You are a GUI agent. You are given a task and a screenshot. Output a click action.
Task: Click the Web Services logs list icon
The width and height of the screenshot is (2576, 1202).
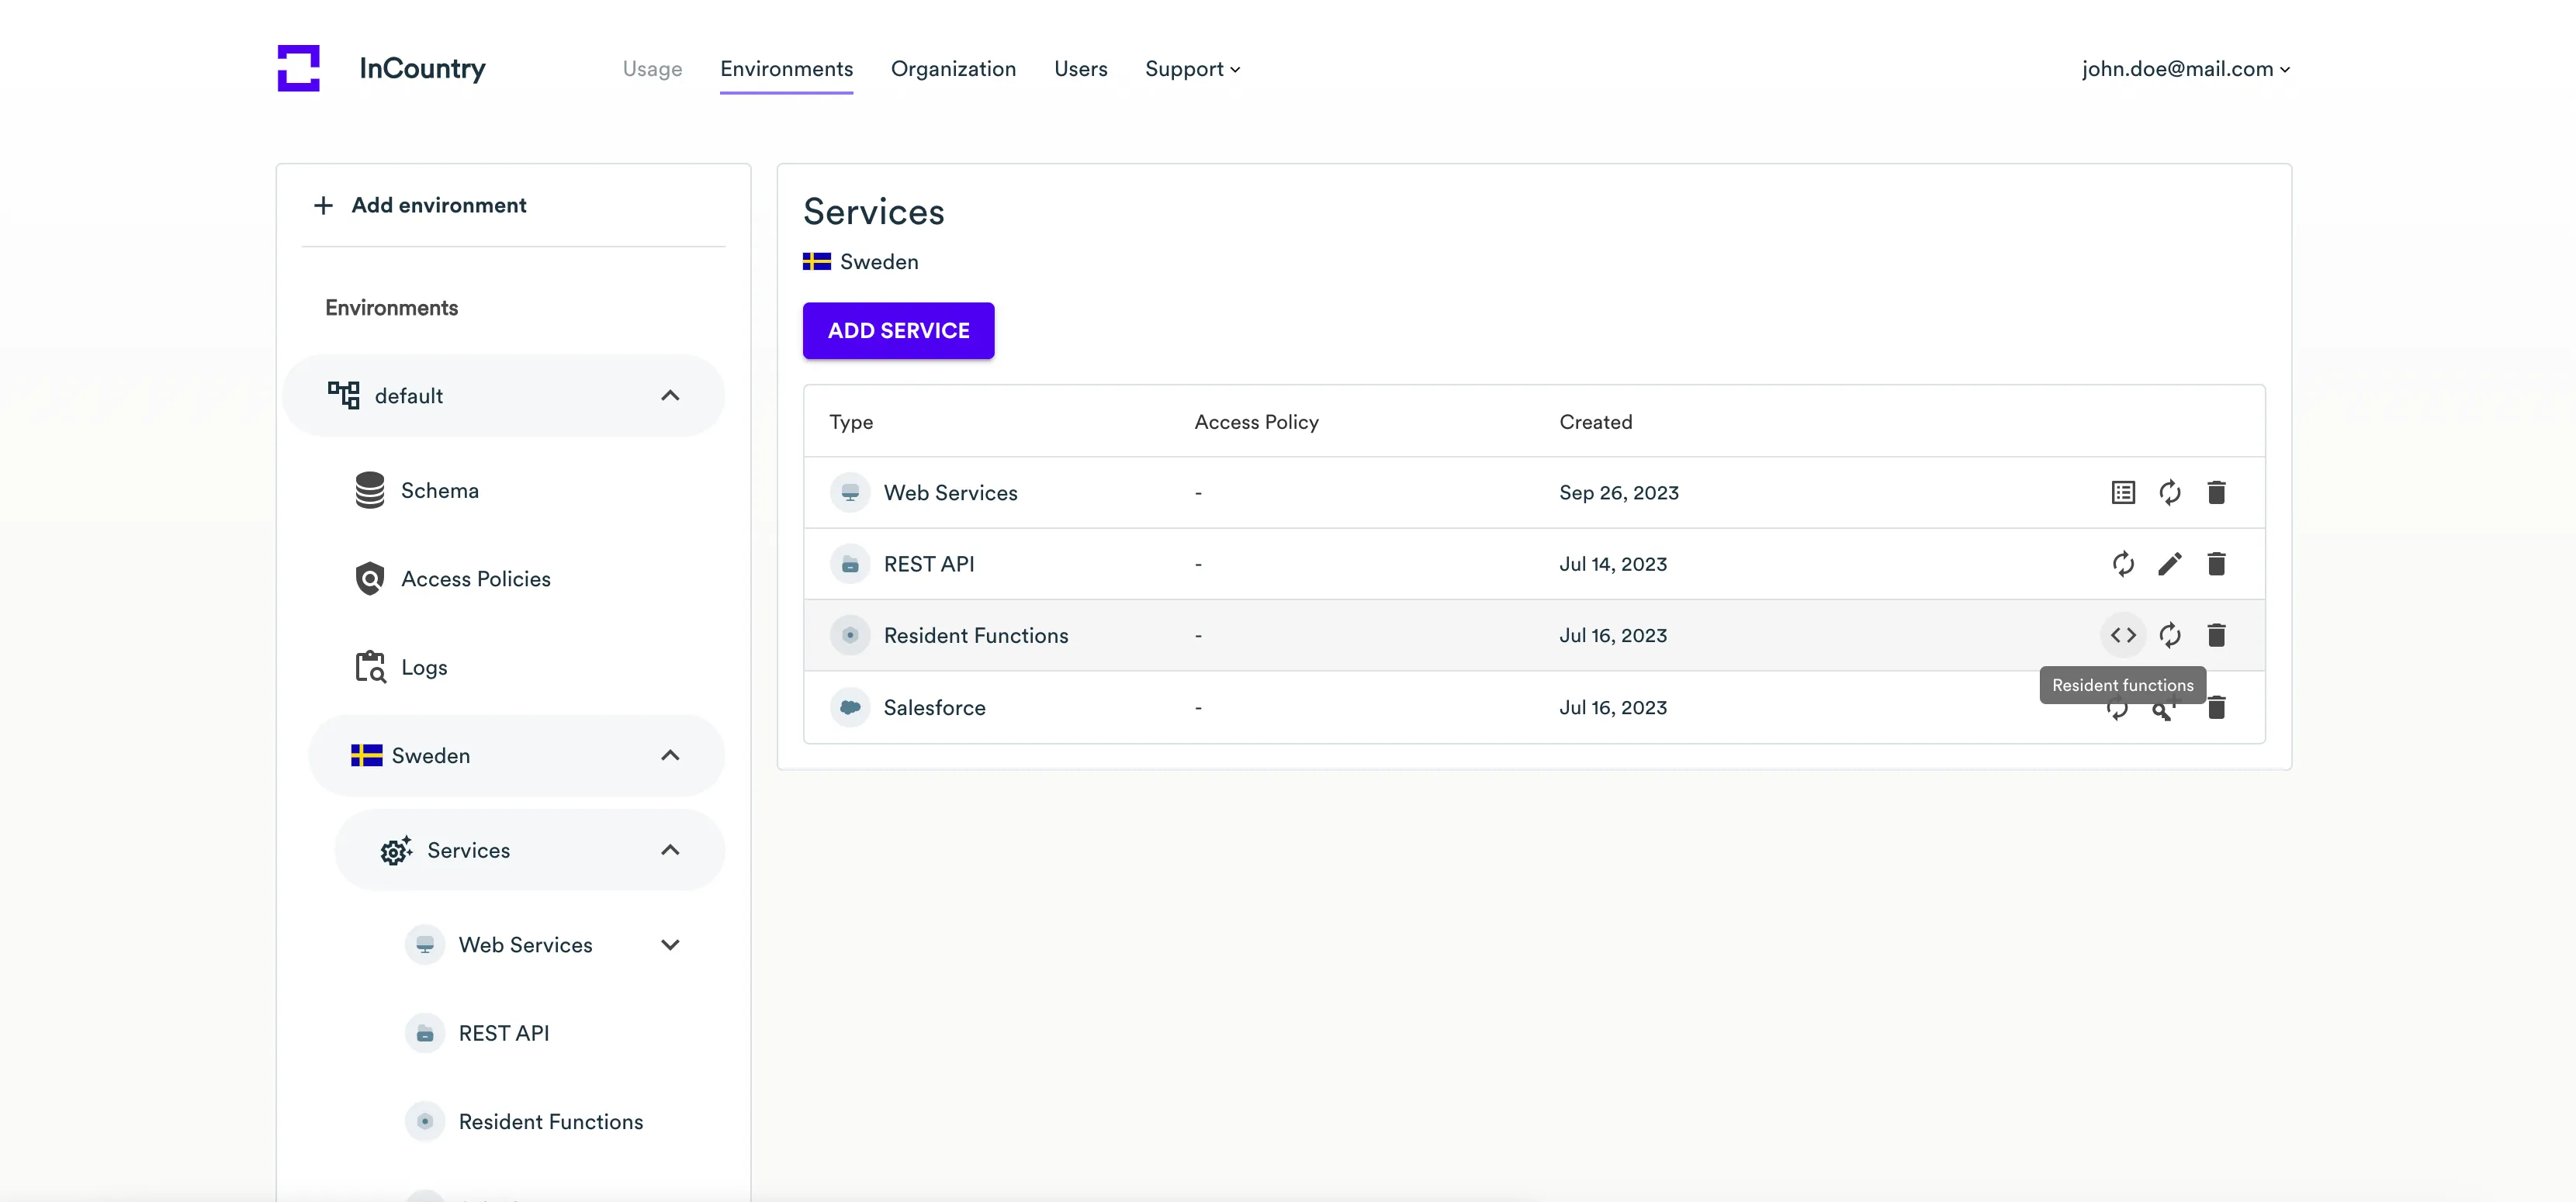pos(2122,492)
